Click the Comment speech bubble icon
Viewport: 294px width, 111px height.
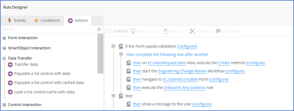tap(218, 31)
